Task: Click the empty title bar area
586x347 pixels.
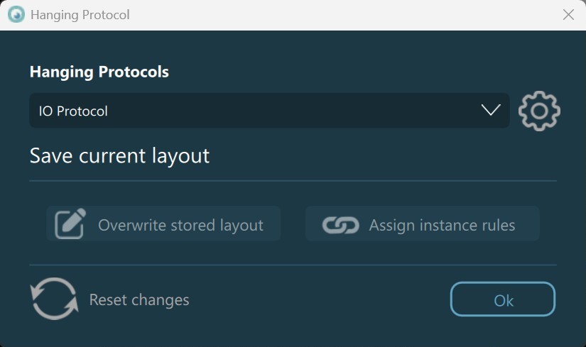Action: tap(341, 15)
